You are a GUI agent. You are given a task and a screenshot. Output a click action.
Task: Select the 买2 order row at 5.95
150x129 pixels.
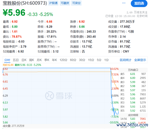(133, 98)
